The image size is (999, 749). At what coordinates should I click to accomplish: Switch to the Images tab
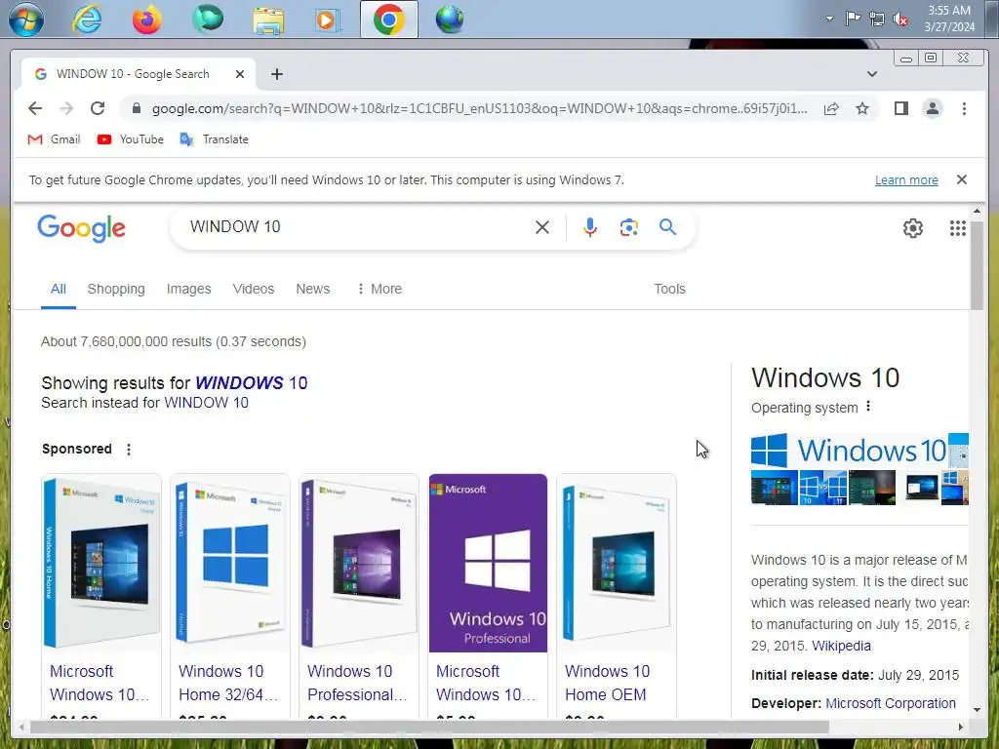click(188, 289)
